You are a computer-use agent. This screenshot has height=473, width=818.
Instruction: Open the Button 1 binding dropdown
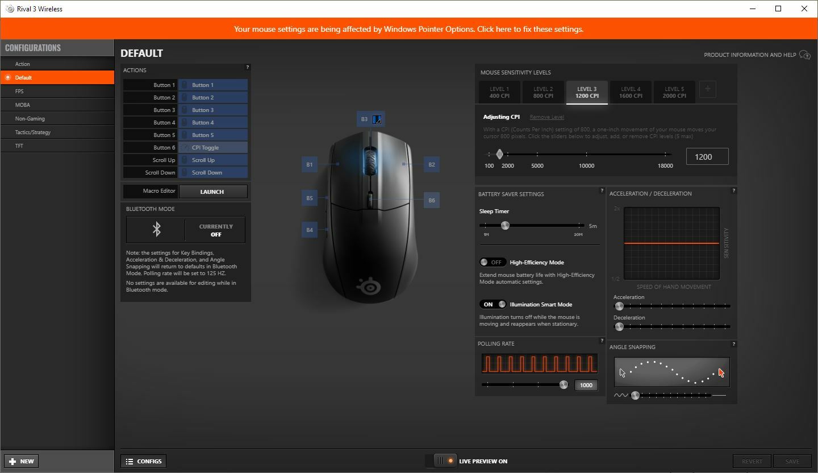[x=213, y=84]
